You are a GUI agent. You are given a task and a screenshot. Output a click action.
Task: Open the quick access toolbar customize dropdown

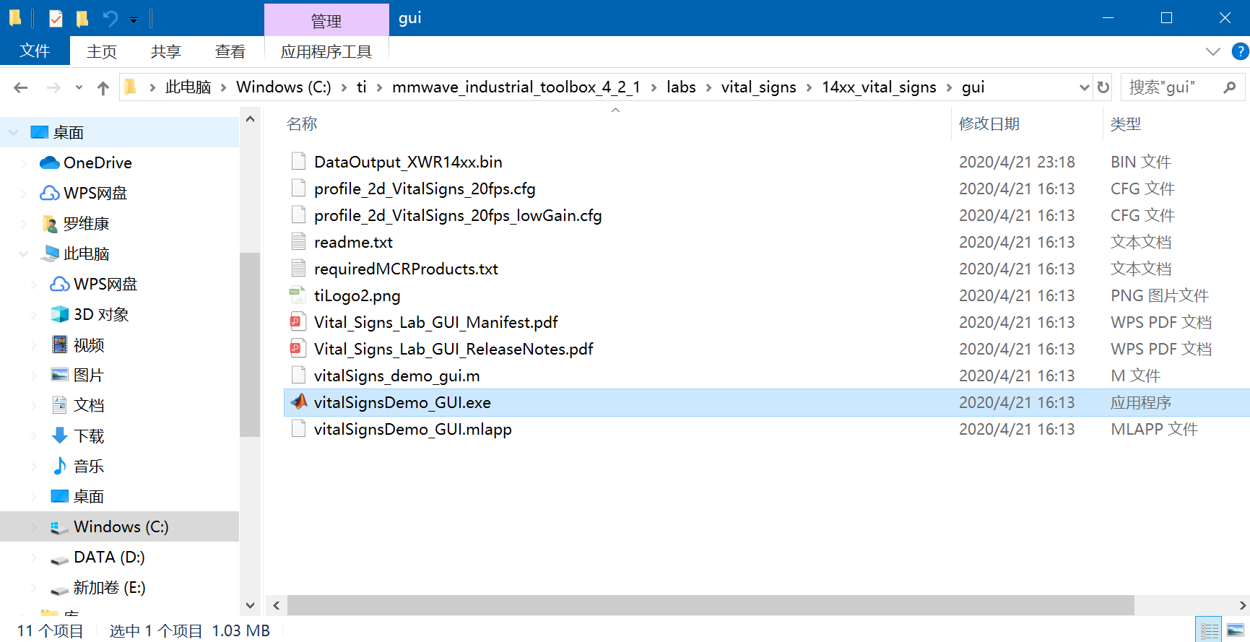(x=134, y=20)
